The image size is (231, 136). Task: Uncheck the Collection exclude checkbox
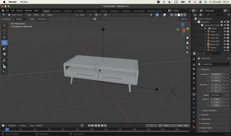click(x=221, y=22)
